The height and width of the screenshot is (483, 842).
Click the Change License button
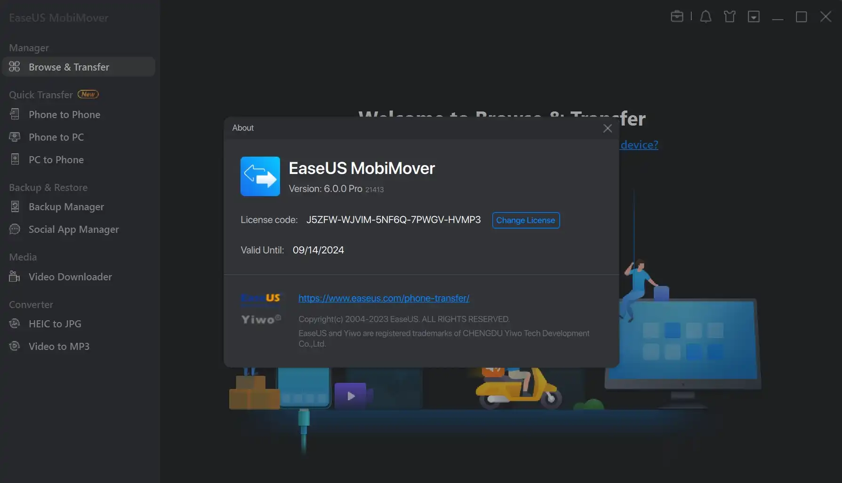[x=526, y=220]
